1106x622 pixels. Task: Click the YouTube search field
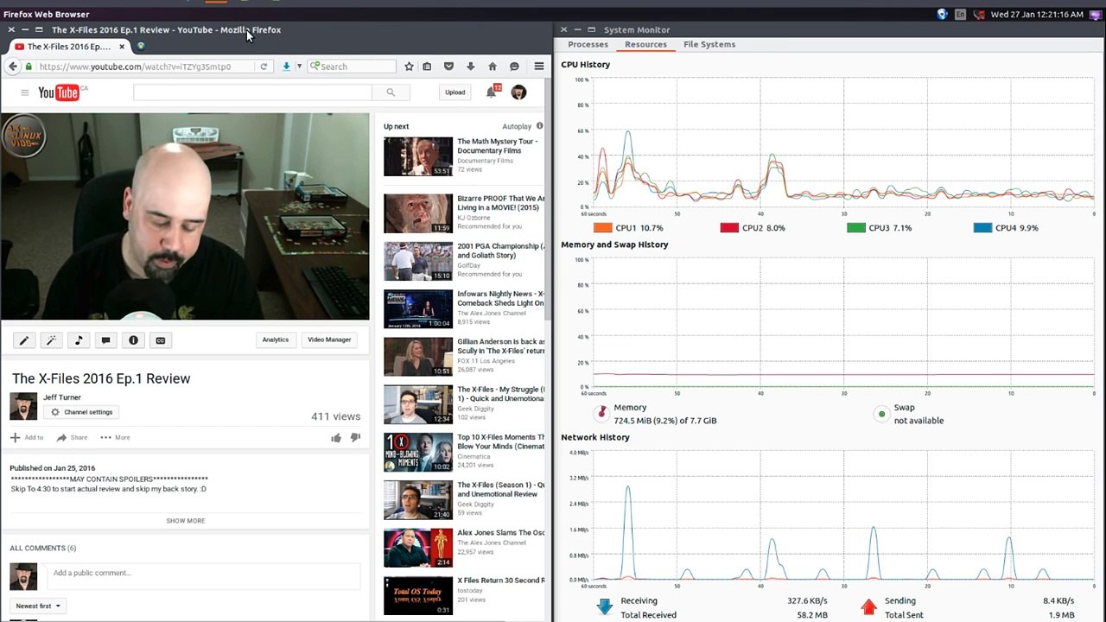252,92
